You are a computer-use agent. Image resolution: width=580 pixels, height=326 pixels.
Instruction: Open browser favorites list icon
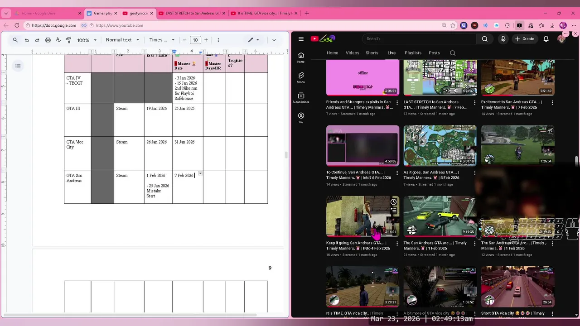[541, 25]
